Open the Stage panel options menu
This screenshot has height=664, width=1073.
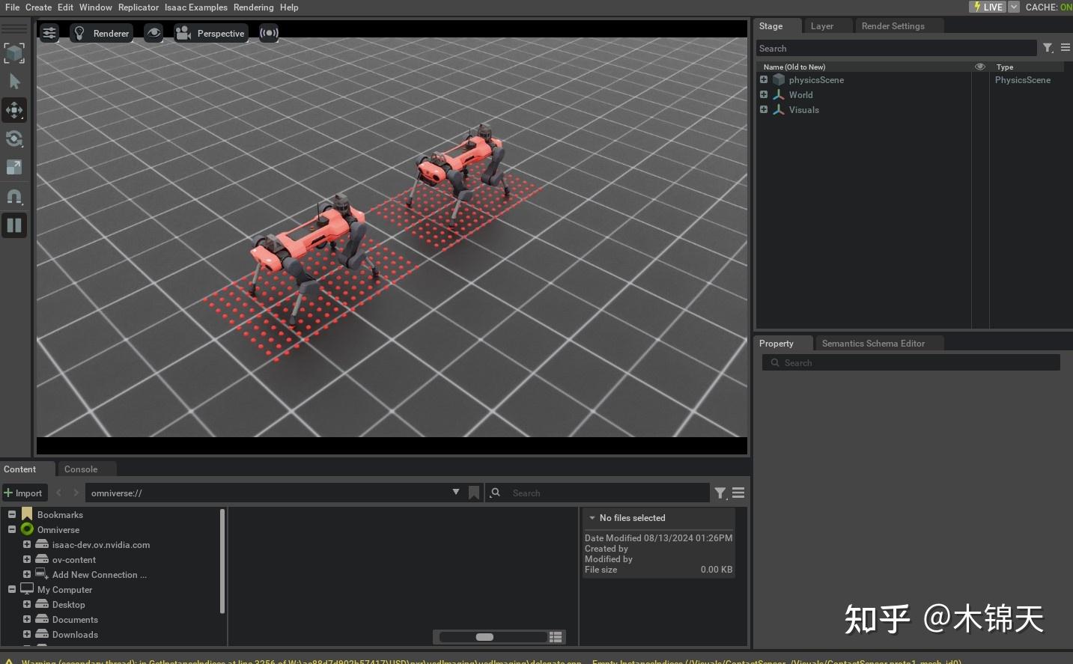tap(1066, 48)
